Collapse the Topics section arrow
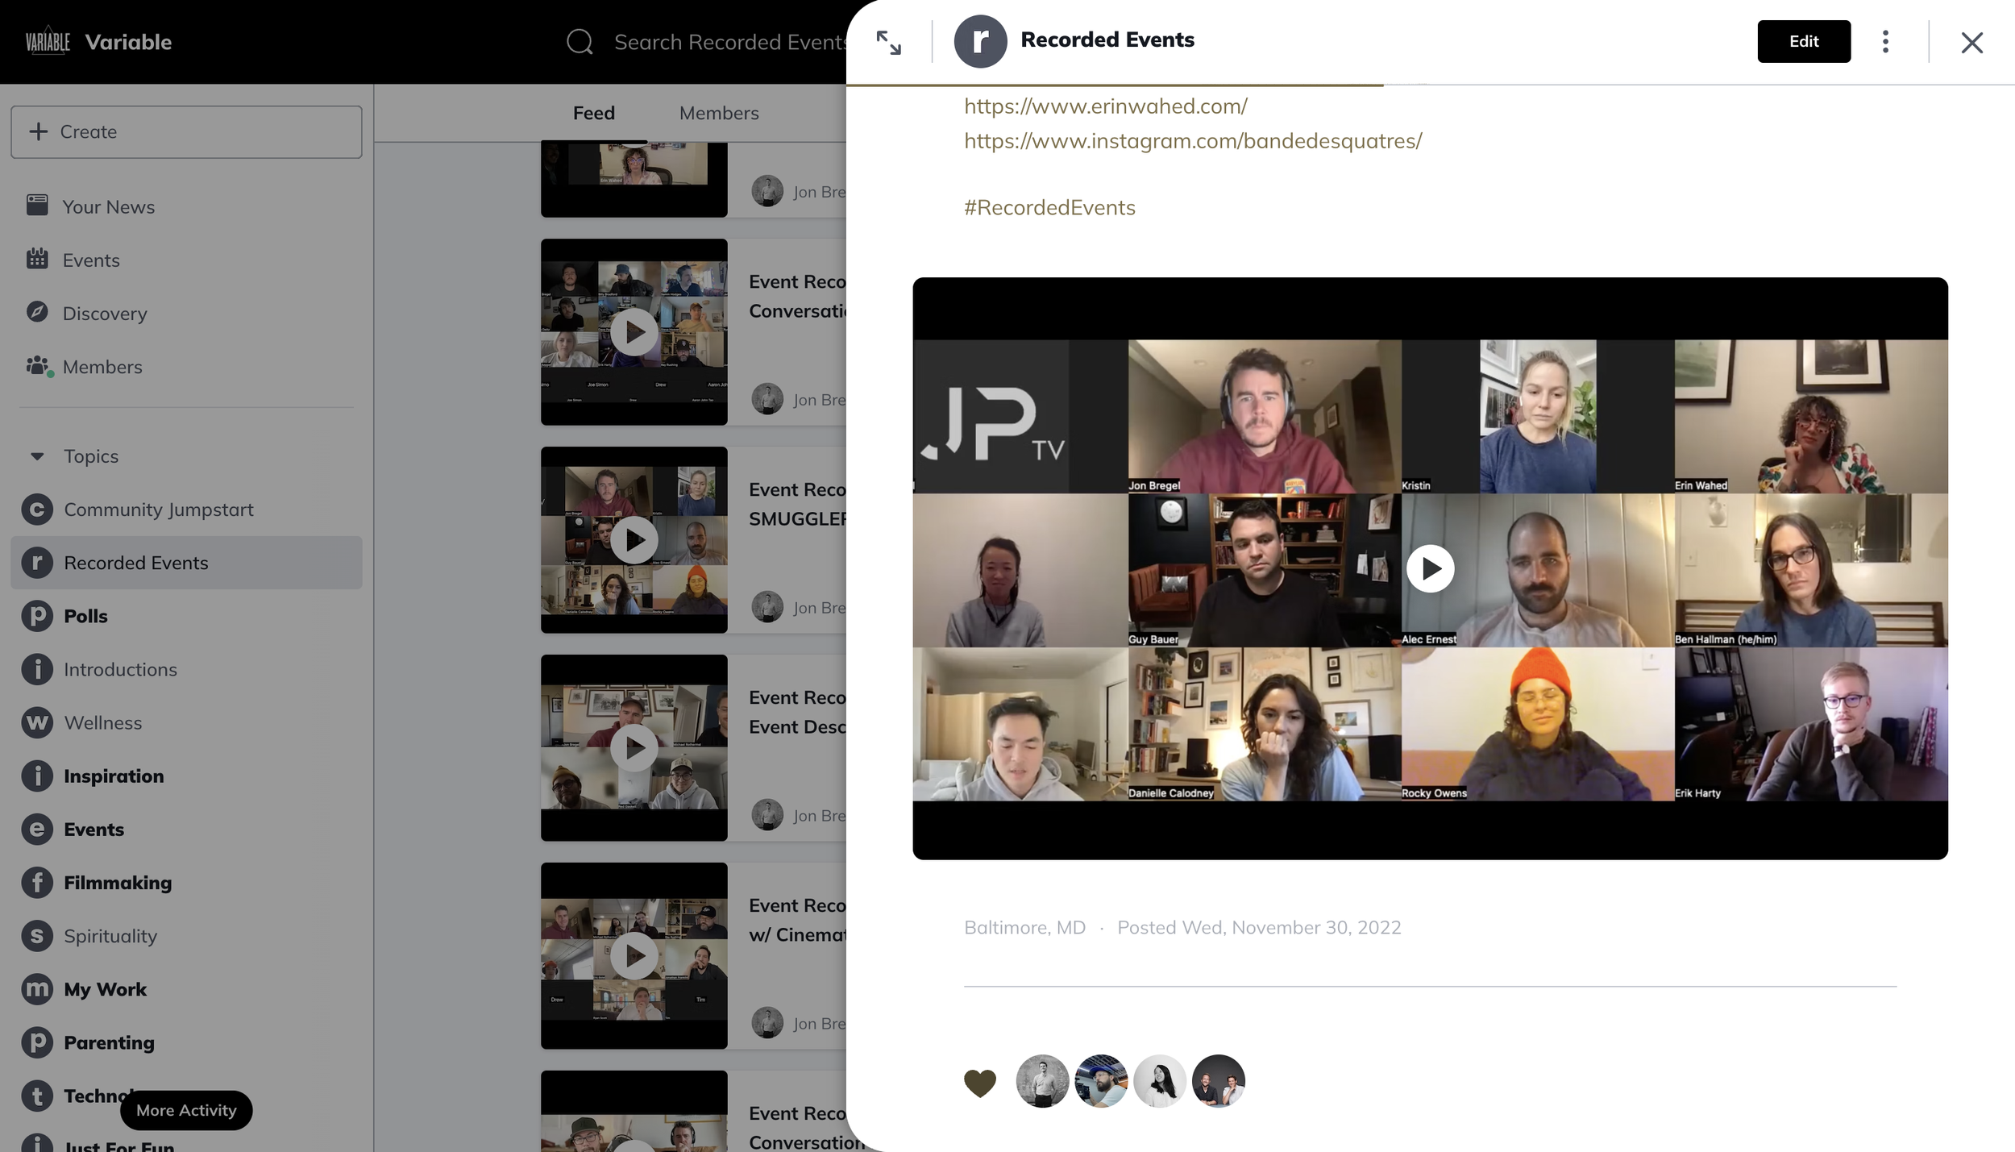 (37, 456)
